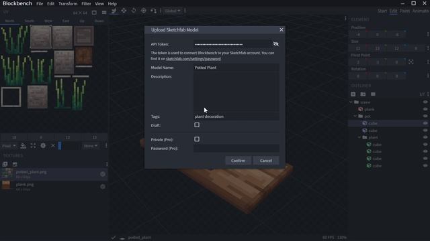The width and height of the screenshot is (430, 241).
Task: Enable the Draft checkbox
Action: click(197, 125)
